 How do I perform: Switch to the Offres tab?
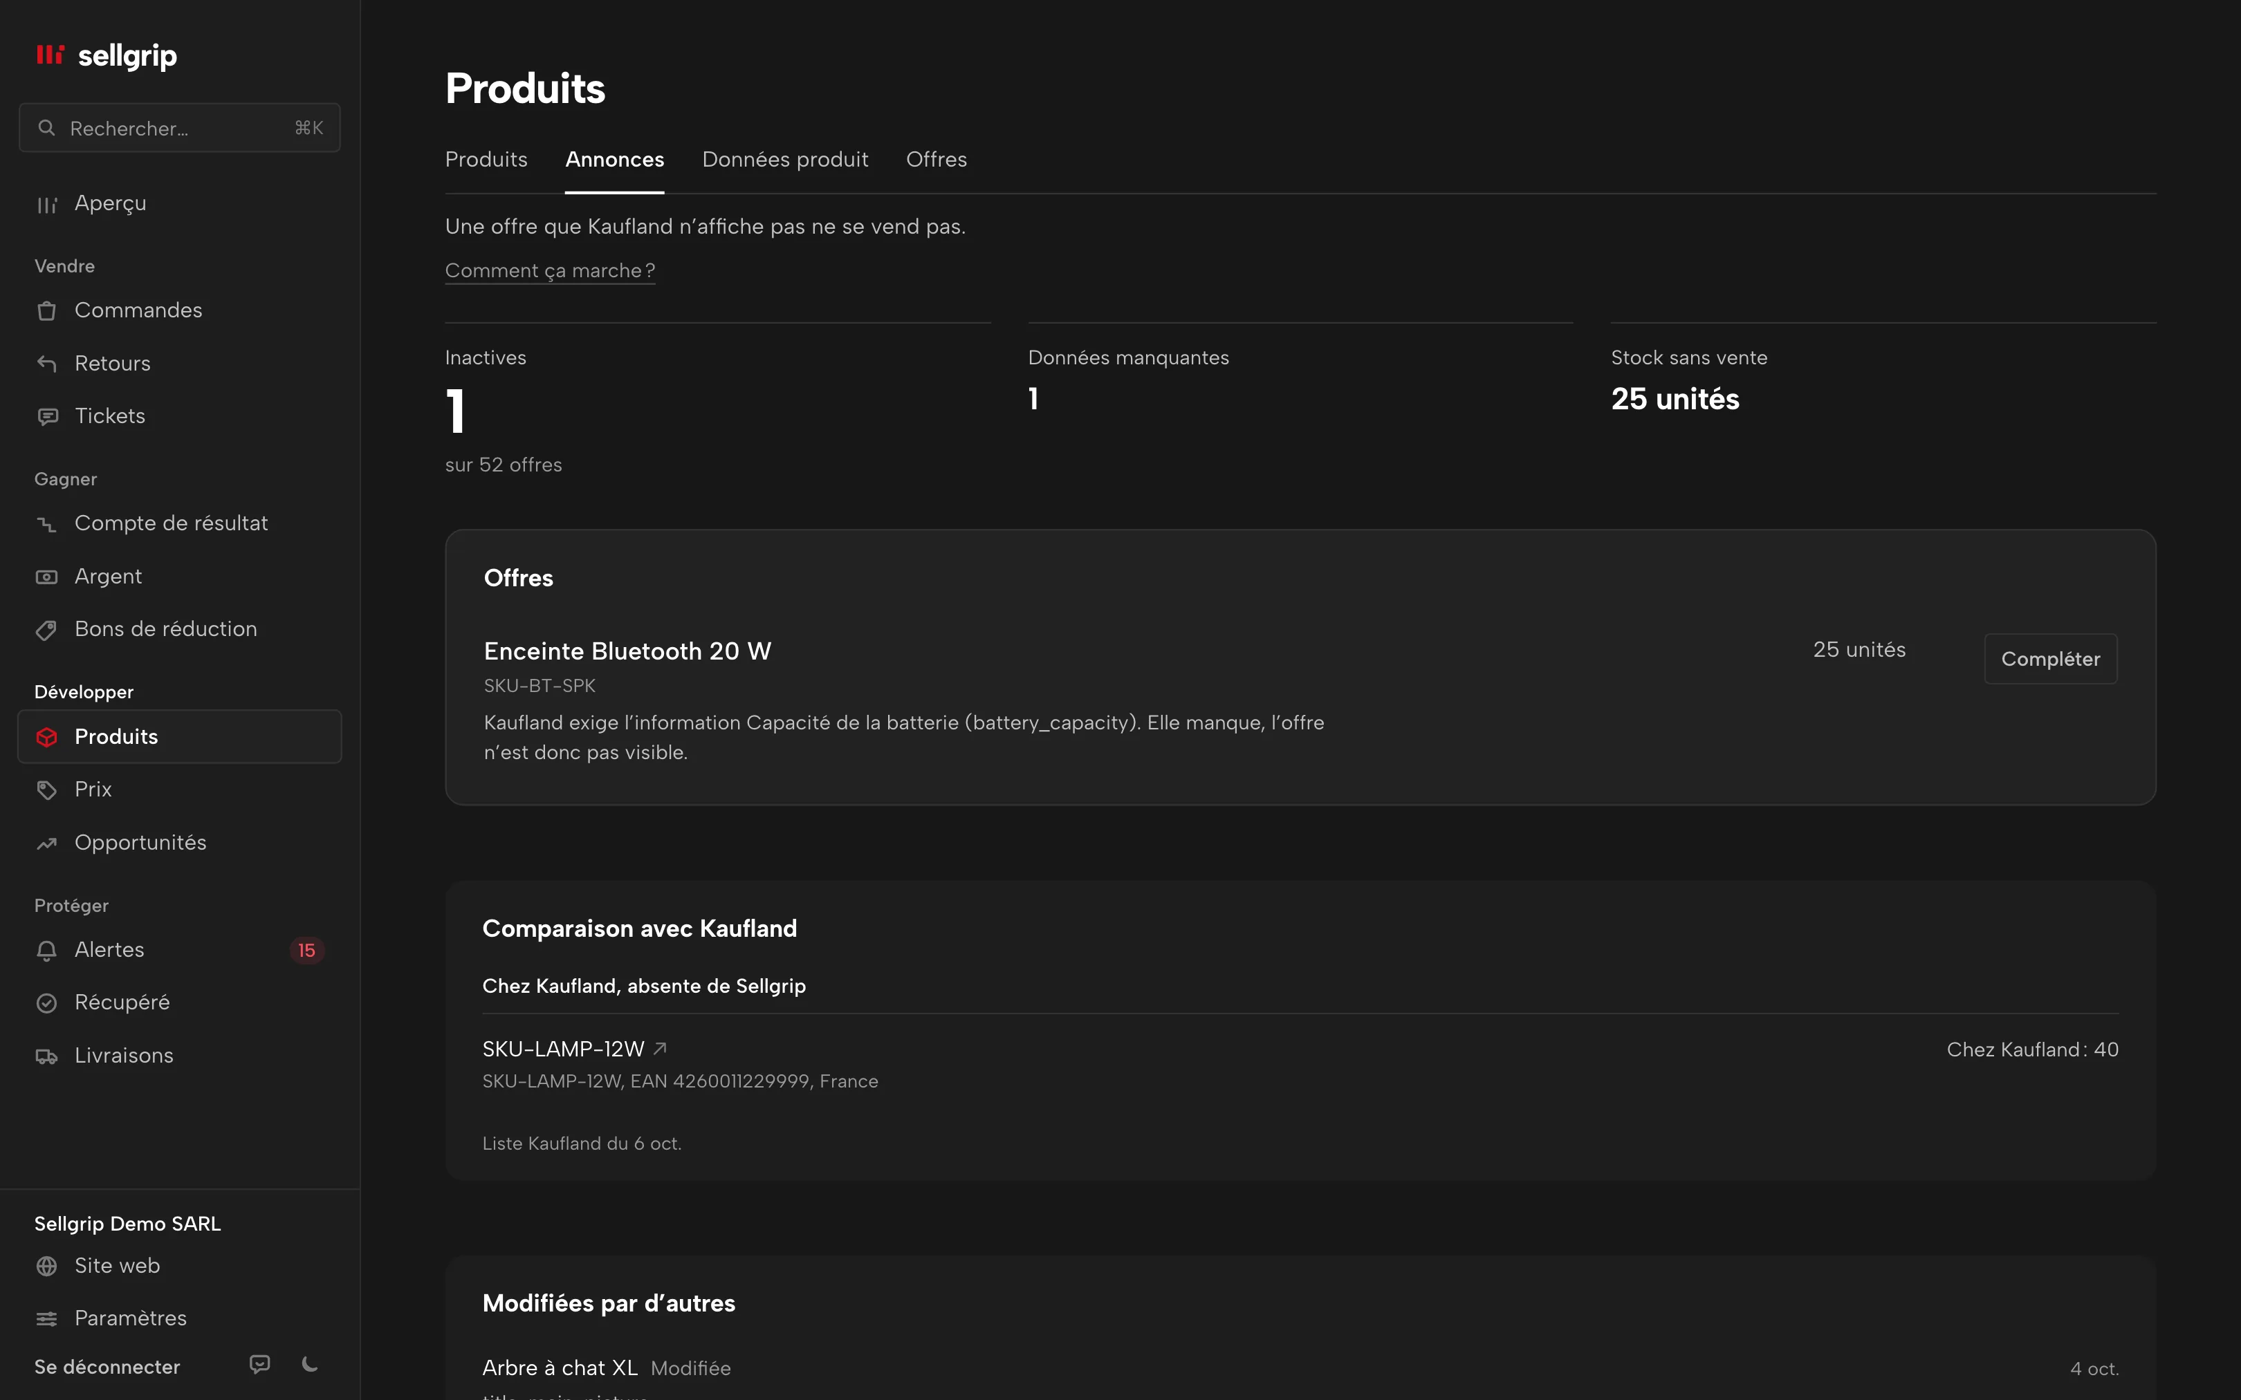937,159
